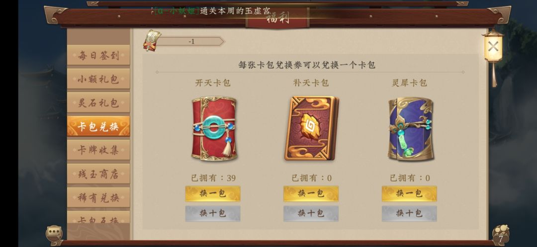Viewport: 537px width, 247px height.
Task: Exchange one 开天卡包 with 换一包
Action: pyautogui.click(x=213, y=194)
